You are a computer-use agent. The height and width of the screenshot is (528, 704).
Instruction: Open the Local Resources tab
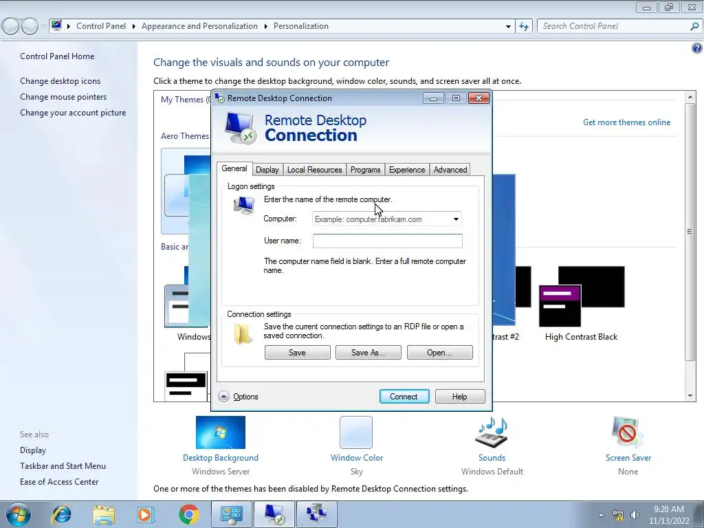click(x=314, y=170)
